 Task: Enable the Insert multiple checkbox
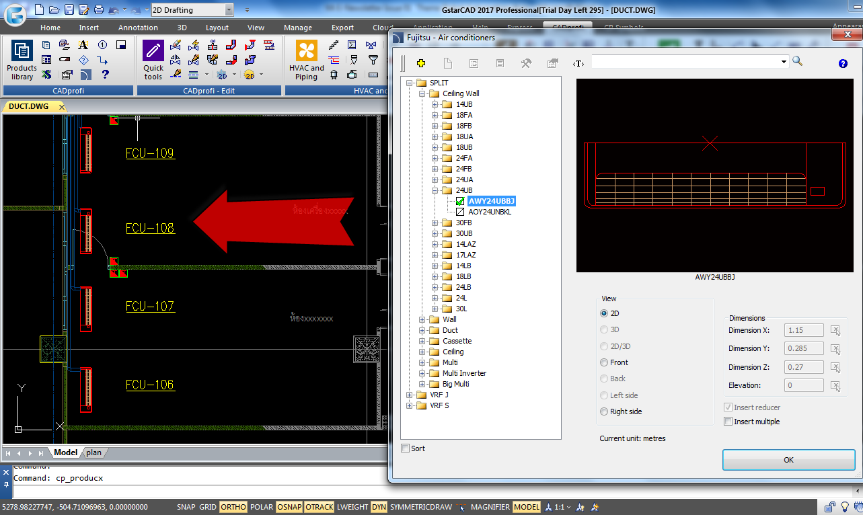coord(728,422)
